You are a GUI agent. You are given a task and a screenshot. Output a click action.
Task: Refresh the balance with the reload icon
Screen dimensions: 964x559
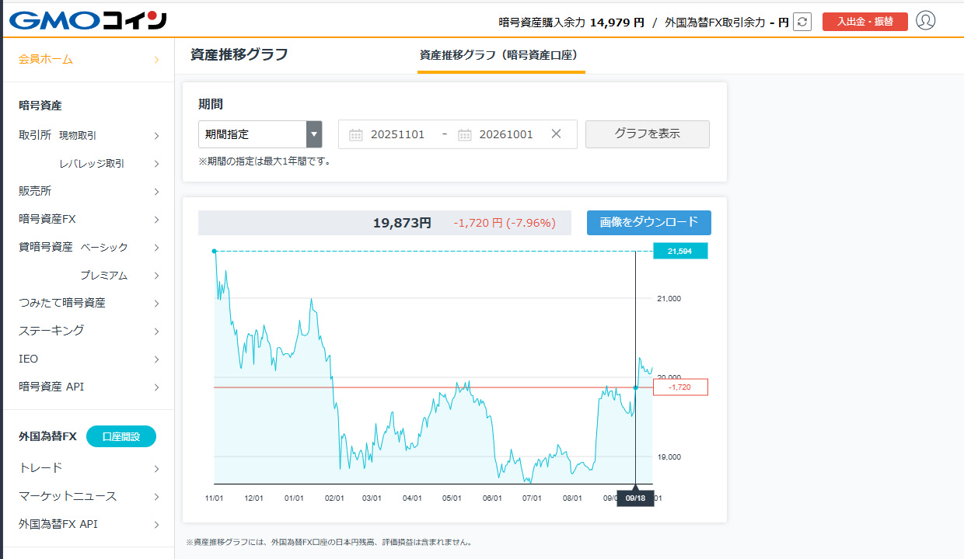coord(802,22)
